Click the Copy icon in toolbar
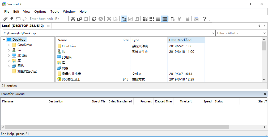 [x=79, y=19]
